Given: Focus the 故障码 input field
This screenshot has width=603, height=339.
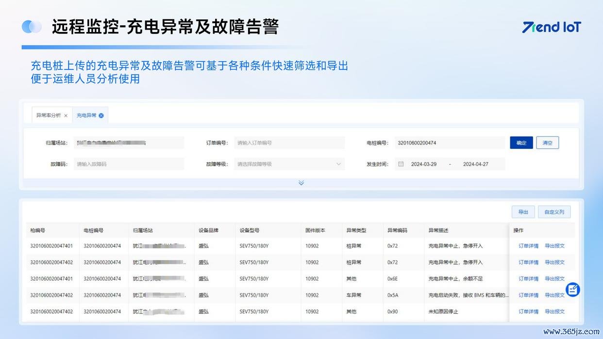Looking at the screenshot, I should pos(129,164).
